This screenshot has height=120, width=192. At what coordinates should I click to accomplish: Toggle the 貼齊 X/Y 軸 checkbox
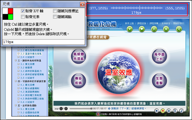point(23,11)
